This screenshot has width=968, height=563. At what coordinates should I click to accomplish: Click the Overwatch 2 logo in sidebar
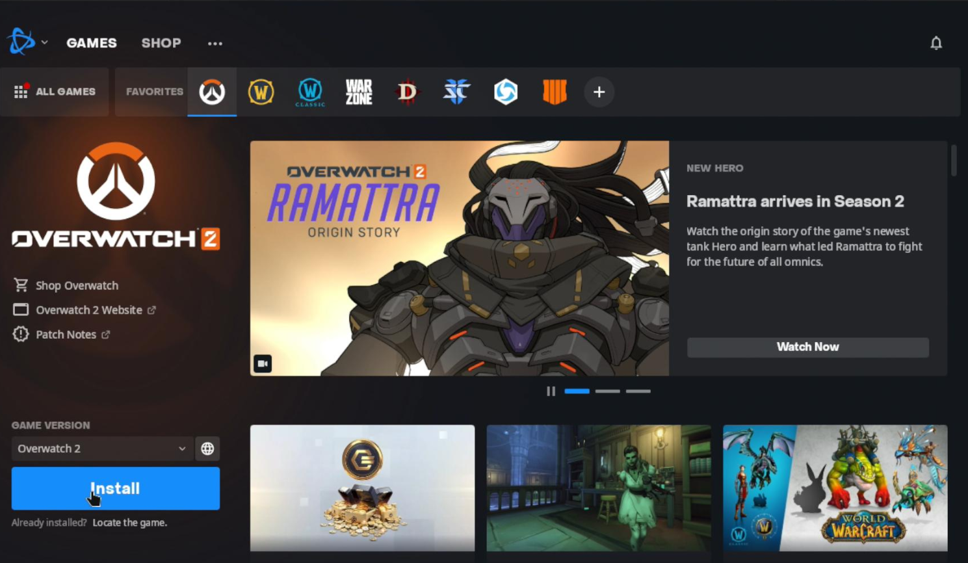point(116,196)
